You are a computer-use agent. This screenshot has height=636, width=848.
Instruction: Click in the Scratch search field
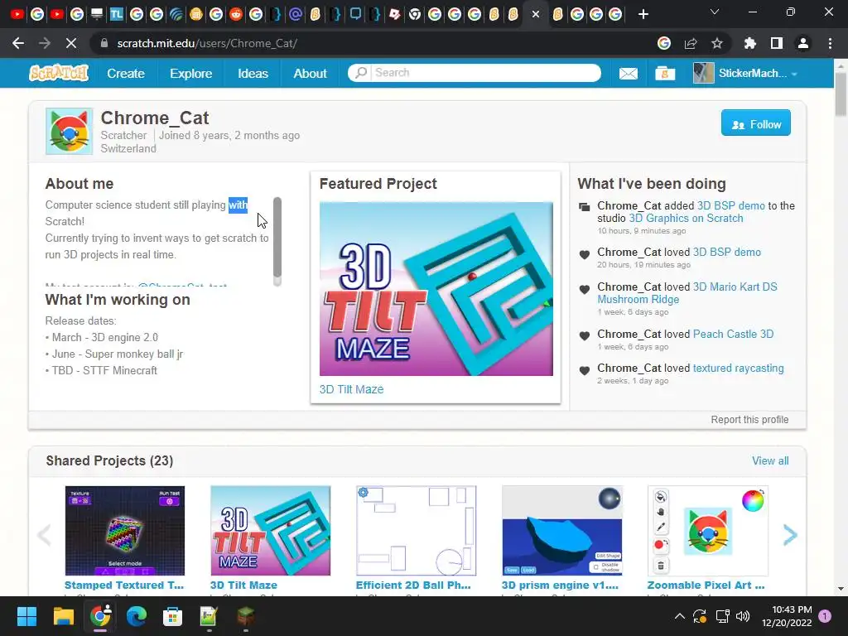point(484,73)
